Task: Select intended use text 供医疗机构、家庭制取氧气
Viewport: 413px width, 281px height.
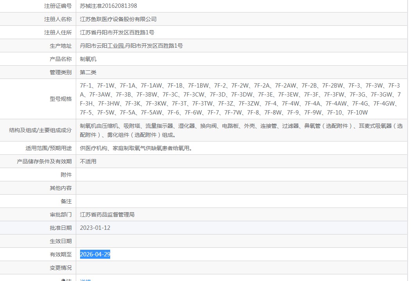Action: tap(136, 148)
